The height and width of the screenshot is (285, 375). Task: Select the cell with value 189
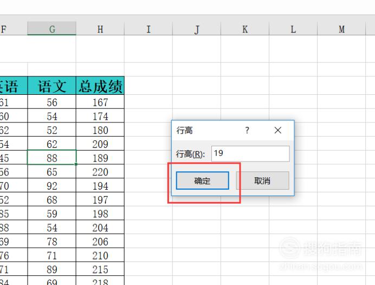click(100, 157)
